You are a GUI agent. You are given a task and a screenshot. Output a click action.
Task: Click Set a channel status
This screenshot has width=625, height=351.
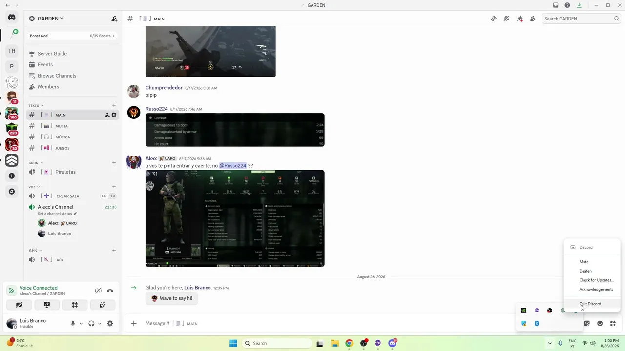(57, 214)
